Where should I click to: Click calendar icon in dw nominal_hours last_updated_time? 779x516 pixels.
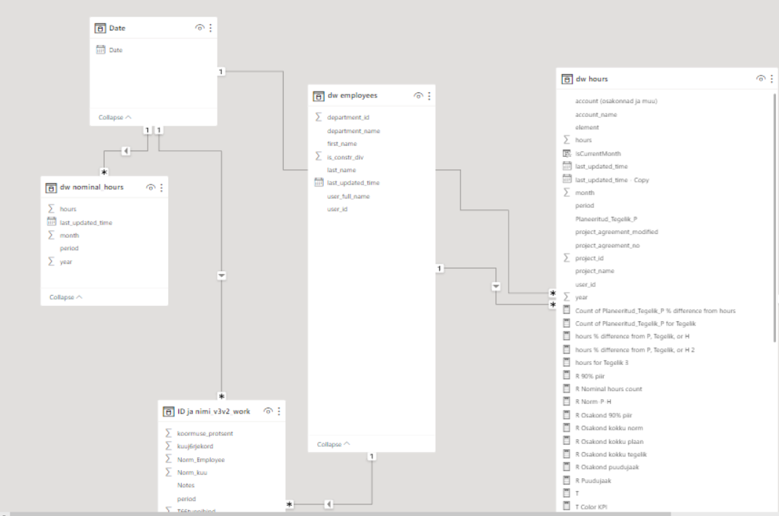[51, 222]
